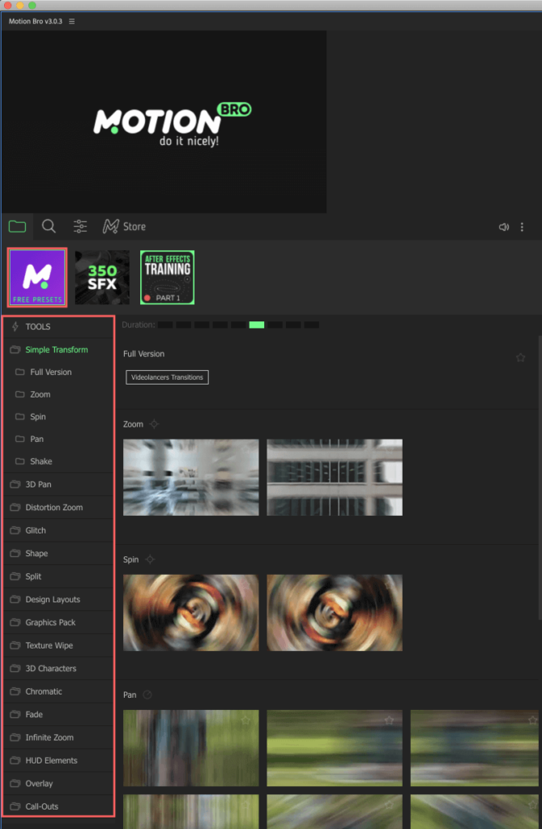The height and width of the screenshot is (829, 542).
Task: Select the third Pan preset thumbnail
Action: pos(474,748)
